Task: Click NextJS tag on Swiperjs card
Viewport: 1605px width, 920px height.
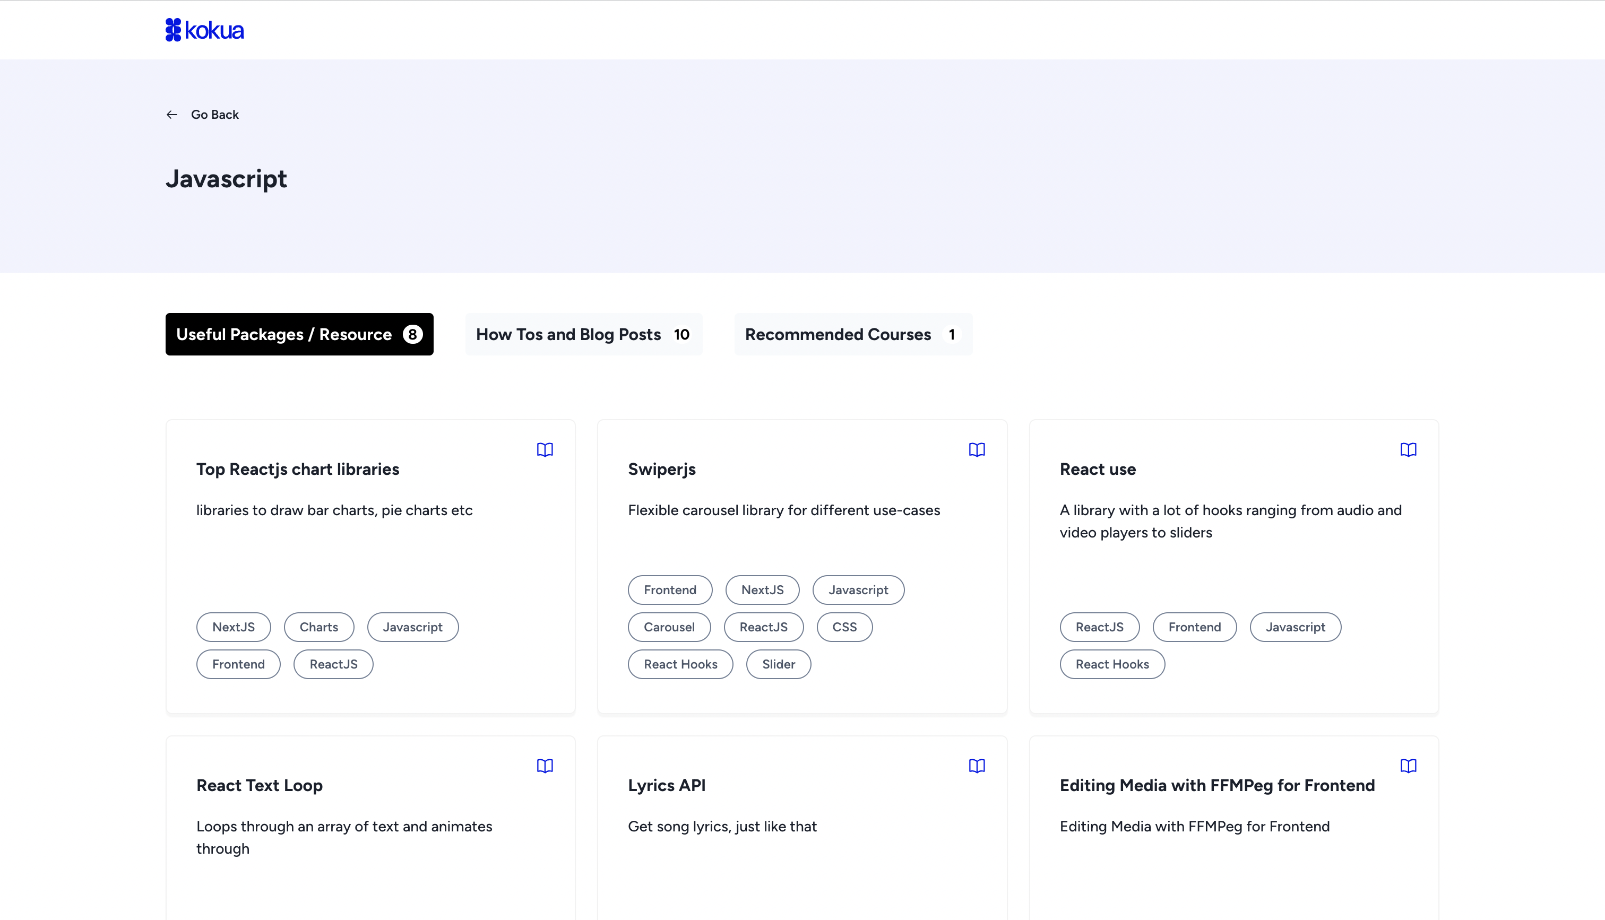Action: coord(763,589)
